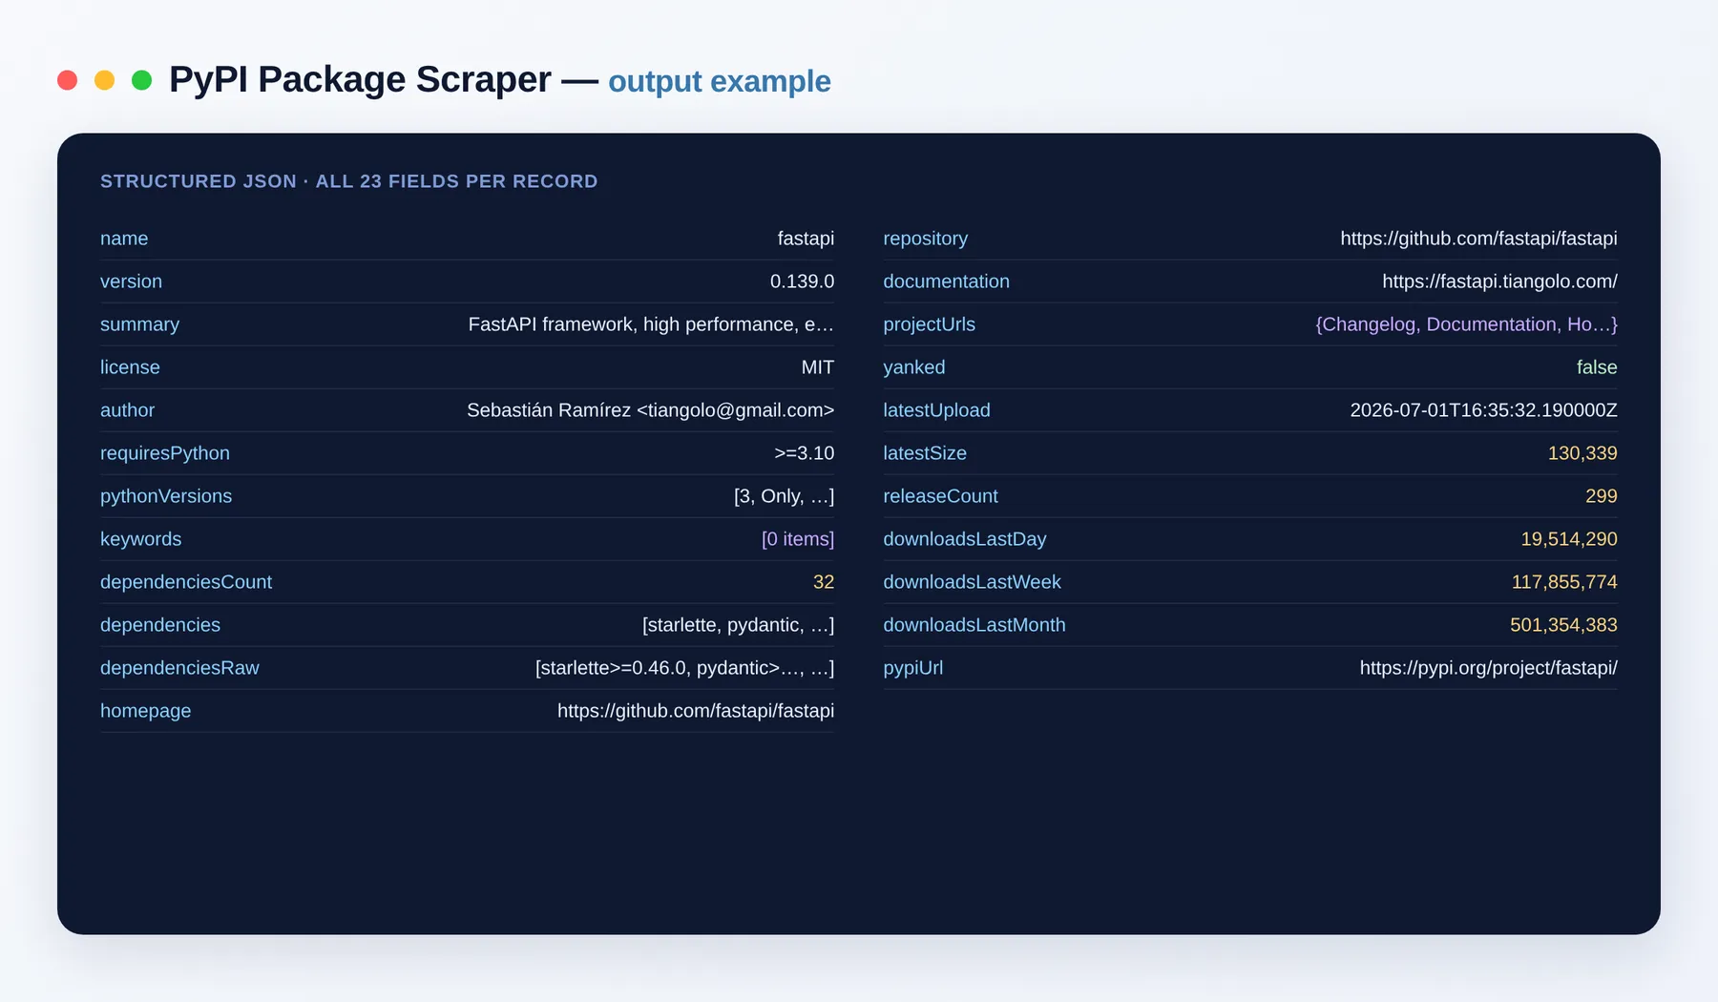1718x1002 pixels.
Task: Open the documentation URL 'https://fastapi.tiangolo.com/'
Action: (x=1499, y=282)
